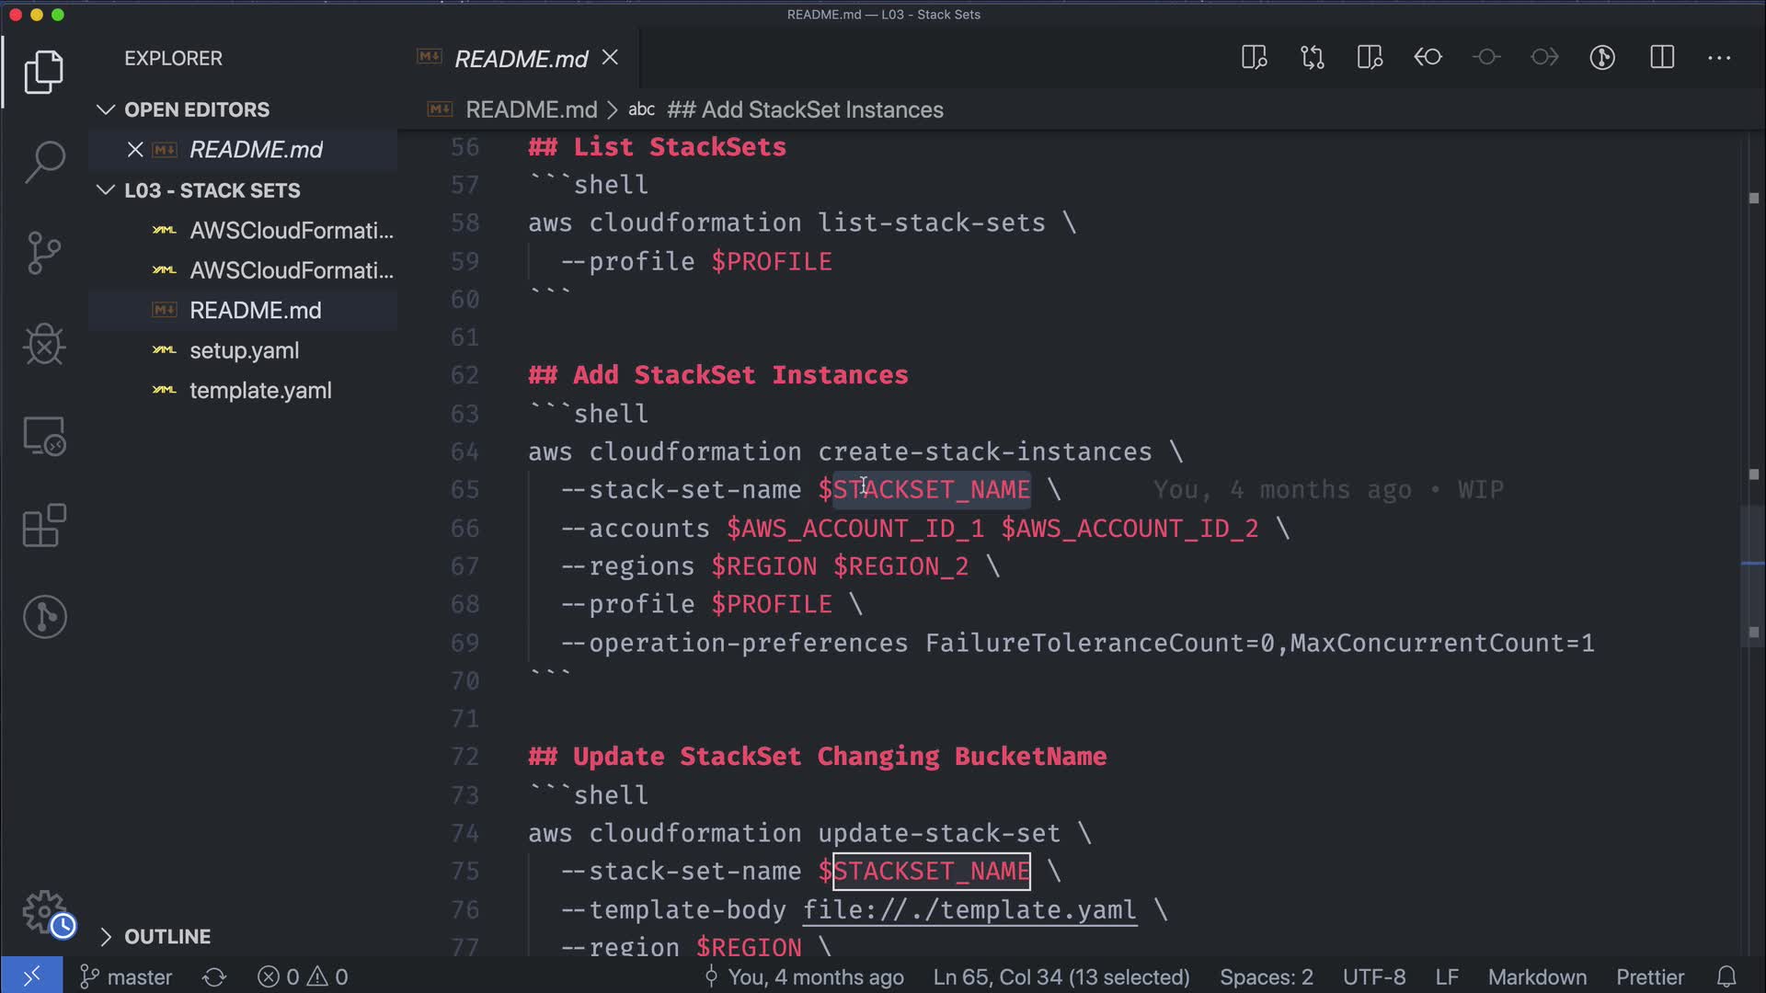Open setup.yaml in the file tree

click(244, 350)
